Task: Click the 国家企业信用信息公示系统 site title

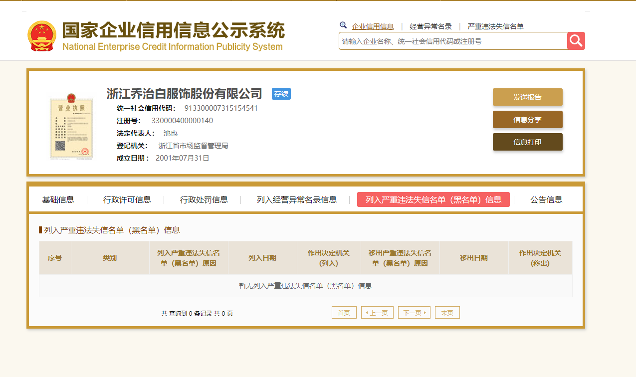Action: click(173, 30)
